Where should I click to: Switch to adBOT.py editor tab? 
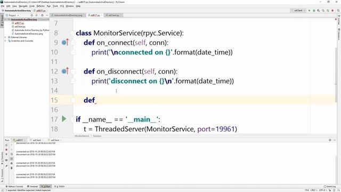(95, 15)
